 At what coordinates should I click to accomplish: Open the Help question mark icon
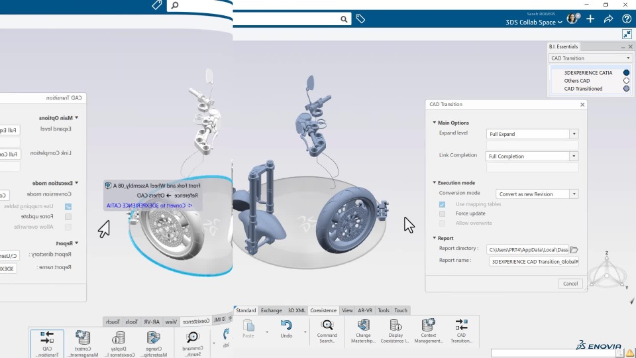tap(627, 19)
